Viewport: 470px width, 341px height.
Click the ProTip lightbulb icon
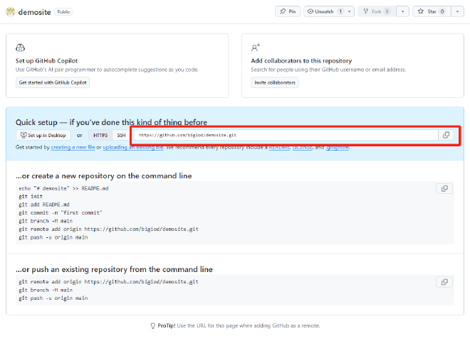coord(153,326)
